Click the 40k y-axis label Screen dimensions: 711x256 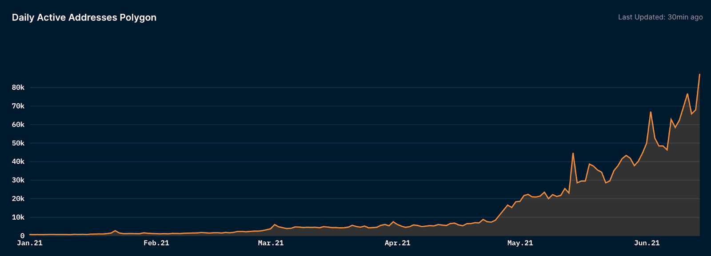tap(18, 161)
